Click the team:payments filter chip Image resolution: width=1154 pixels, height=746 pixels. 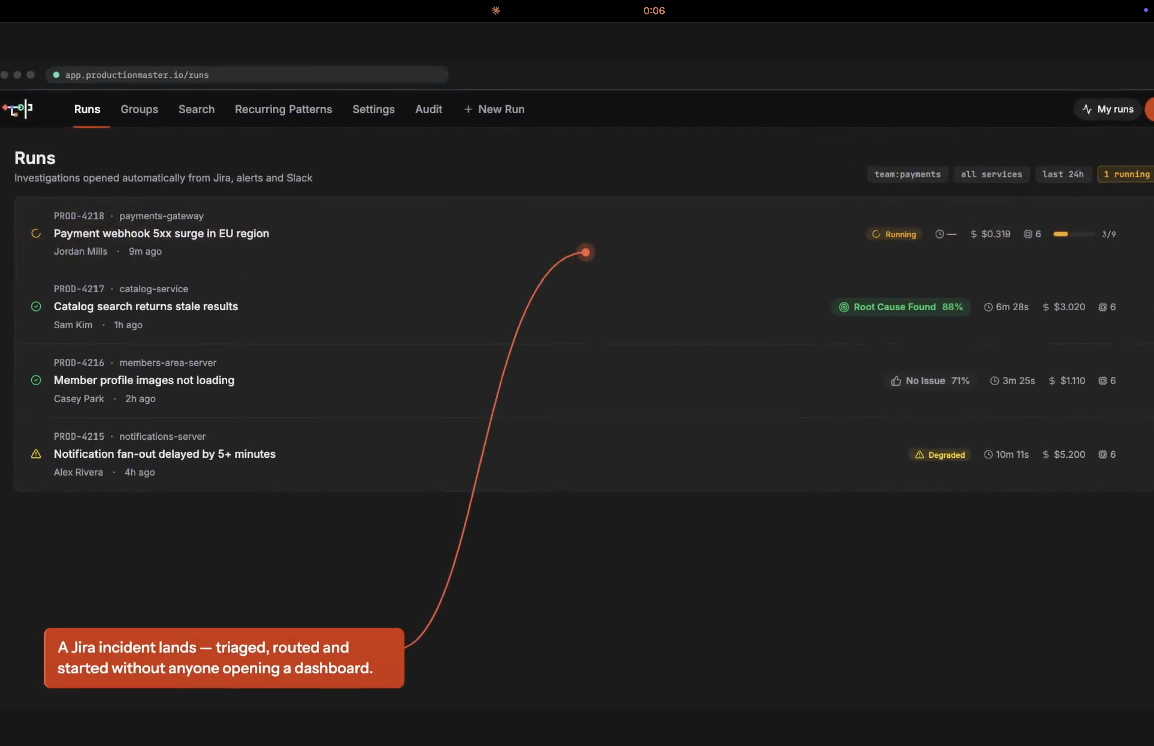(908, 174)
